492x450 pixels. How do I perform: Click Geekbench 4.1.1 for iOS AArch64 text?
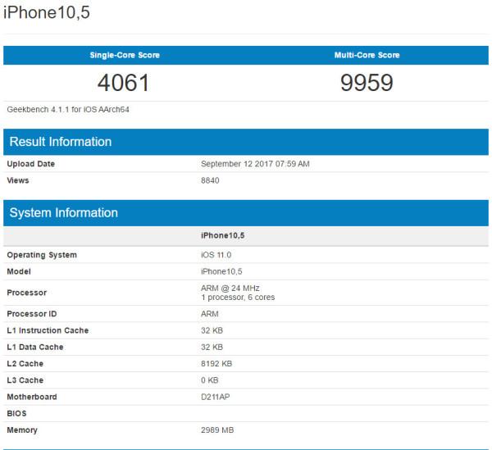(x=68, y=110)
